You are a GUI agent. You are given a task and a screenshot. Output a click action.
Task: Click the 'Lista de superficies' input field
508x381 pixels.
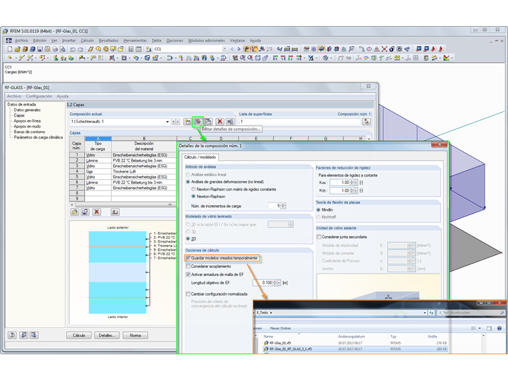pos(299,122)
